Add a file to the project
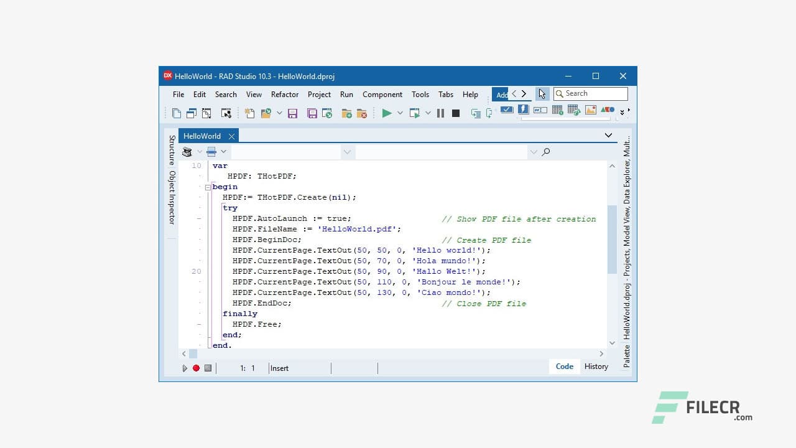796x448 pixels. [347, 113]
